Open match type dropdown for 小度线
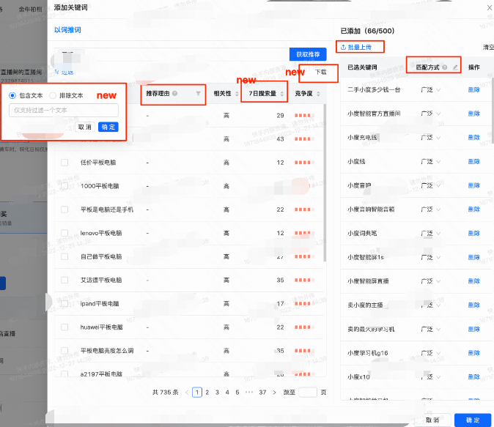This screenshot has height=427, width=494. tap(431, 162)
